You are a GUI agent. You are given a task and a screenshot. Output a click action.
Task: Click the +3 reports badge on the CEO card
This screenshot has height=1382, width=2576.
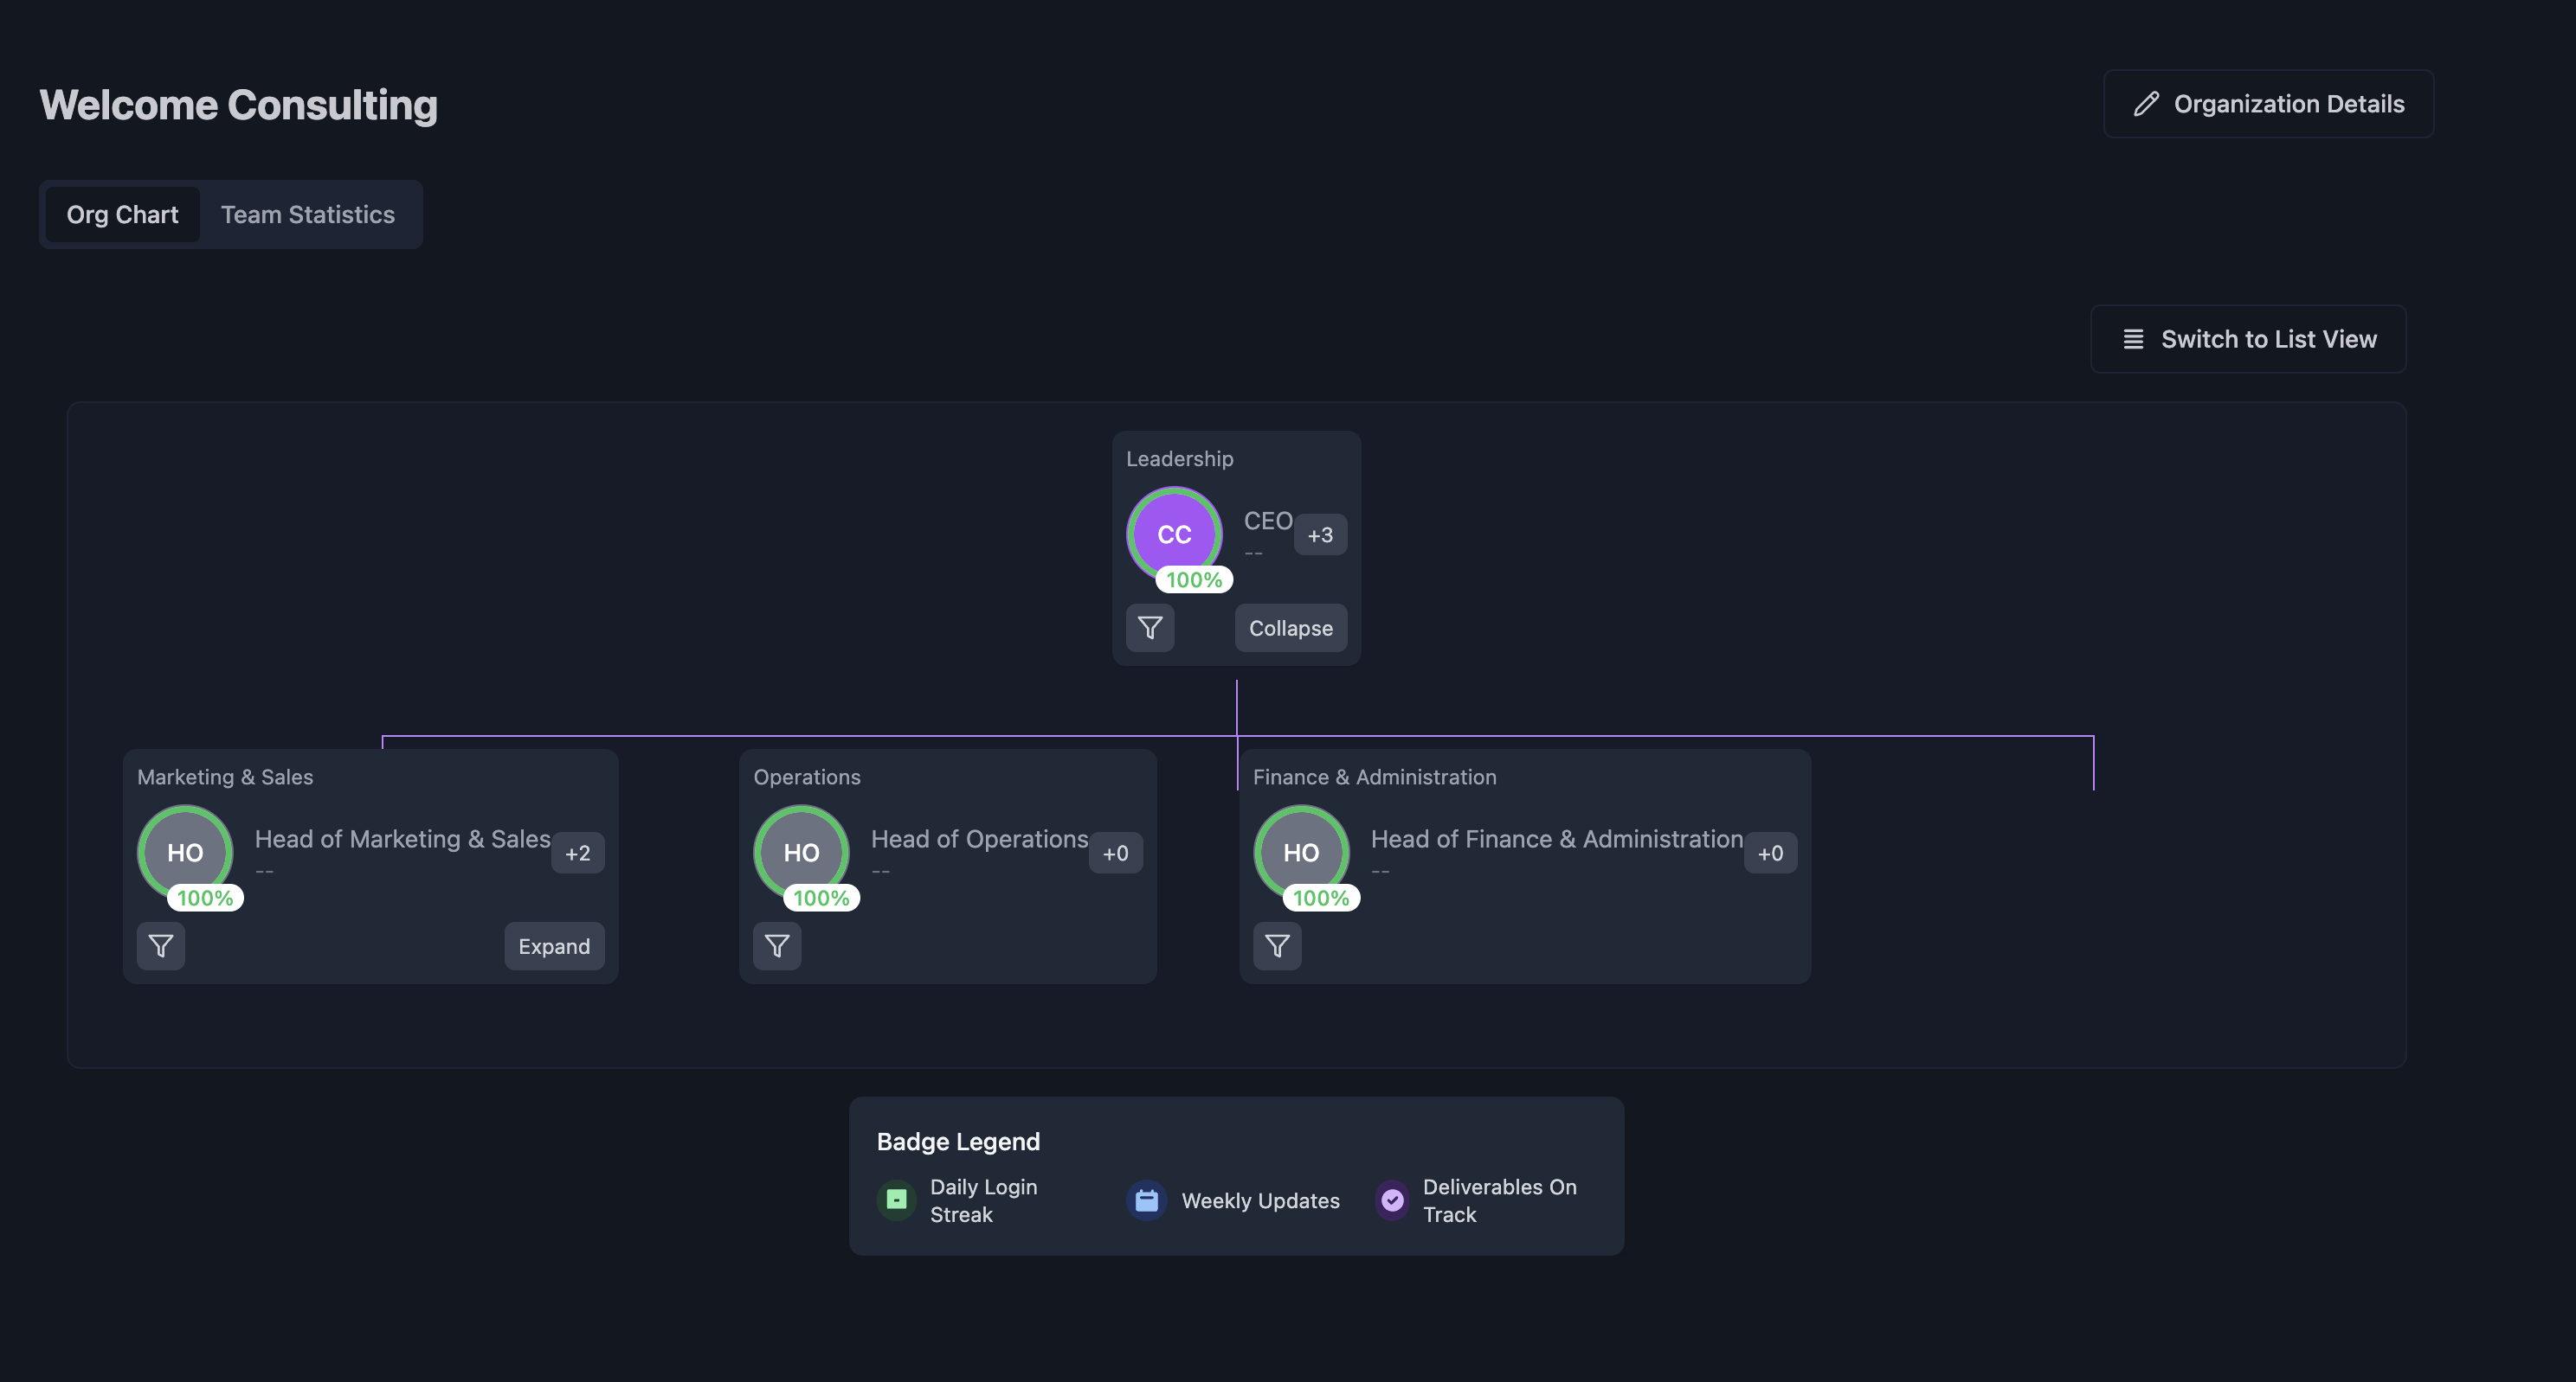[1320, 534]
